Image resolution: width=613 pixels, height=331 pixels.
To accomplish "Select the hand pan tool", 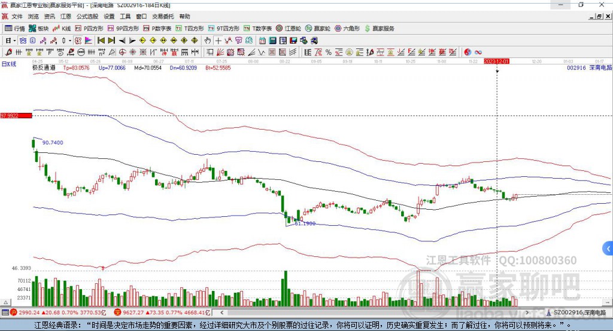I will pos(208,41).
